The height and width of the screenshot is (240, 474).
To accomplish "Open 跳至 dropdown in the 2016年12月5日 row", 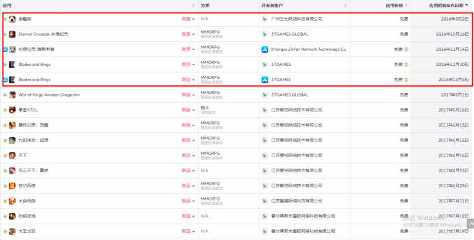I will pyautogui.click(x=188, y=80).
